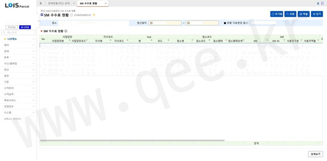Screen dimensions: 327x161
Task: Close the SM 수수료 현황 tab
Action: [x=106, y=3]
